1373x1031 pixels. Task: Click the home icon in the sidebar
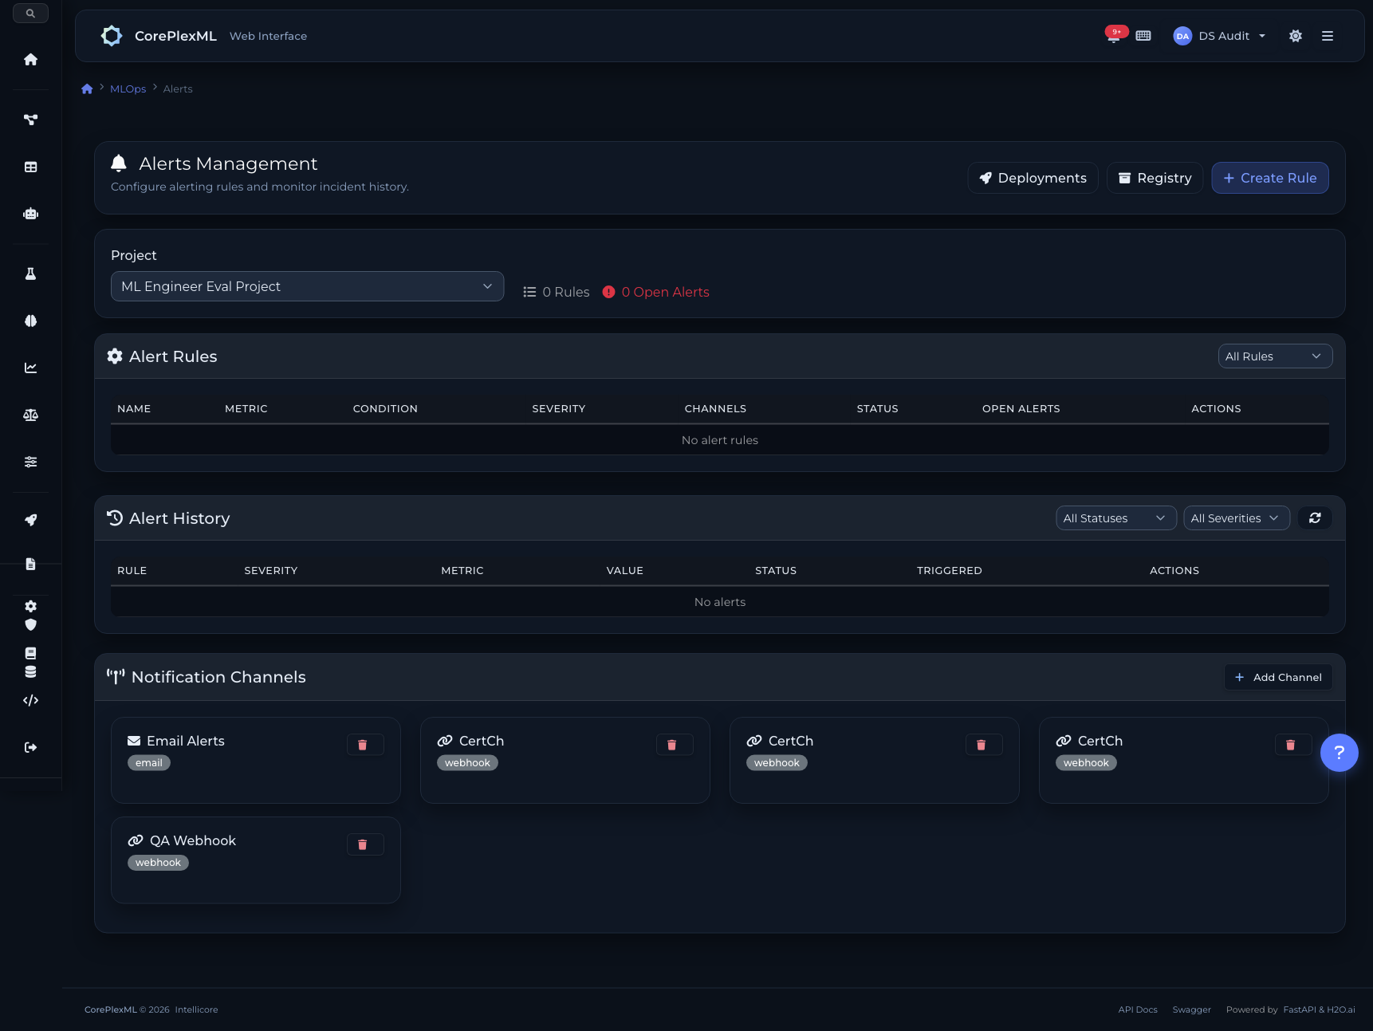coord(30,60)
